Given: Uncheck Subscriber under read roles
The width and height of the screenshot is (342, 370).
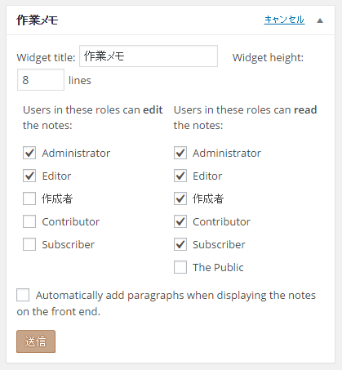Looking at the screenshot, I should (x=180, y=244).
